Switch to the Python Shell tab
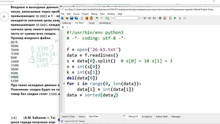 (x=162, y=116)
